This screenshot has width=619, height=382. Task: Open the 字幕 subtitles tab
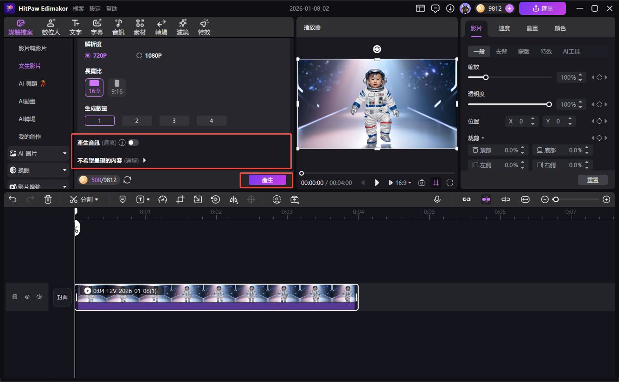[97, 27]
